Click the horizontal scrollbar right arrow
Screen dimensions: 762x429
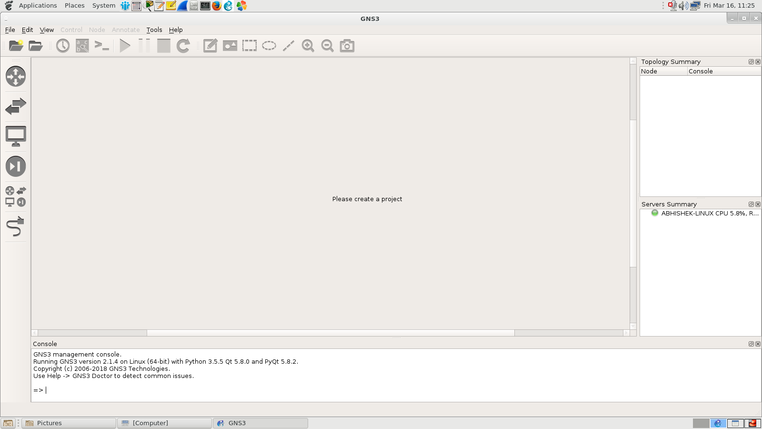click(626, 333)
